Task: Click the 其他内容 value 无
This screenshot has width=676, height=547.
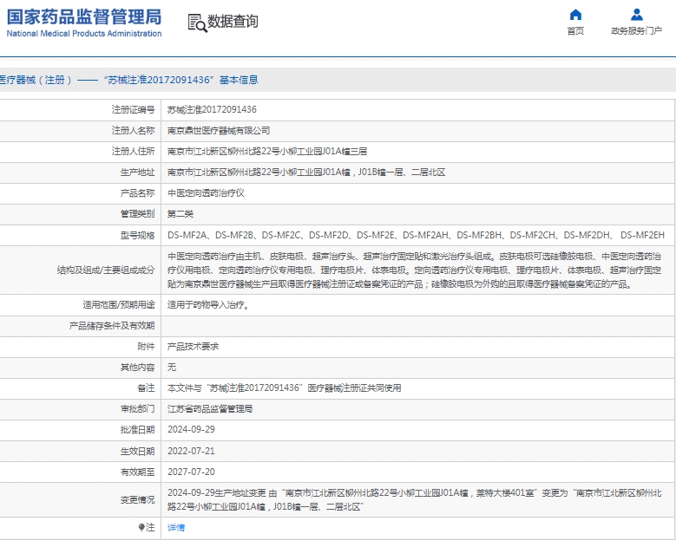Action: [x=172, y=368]
